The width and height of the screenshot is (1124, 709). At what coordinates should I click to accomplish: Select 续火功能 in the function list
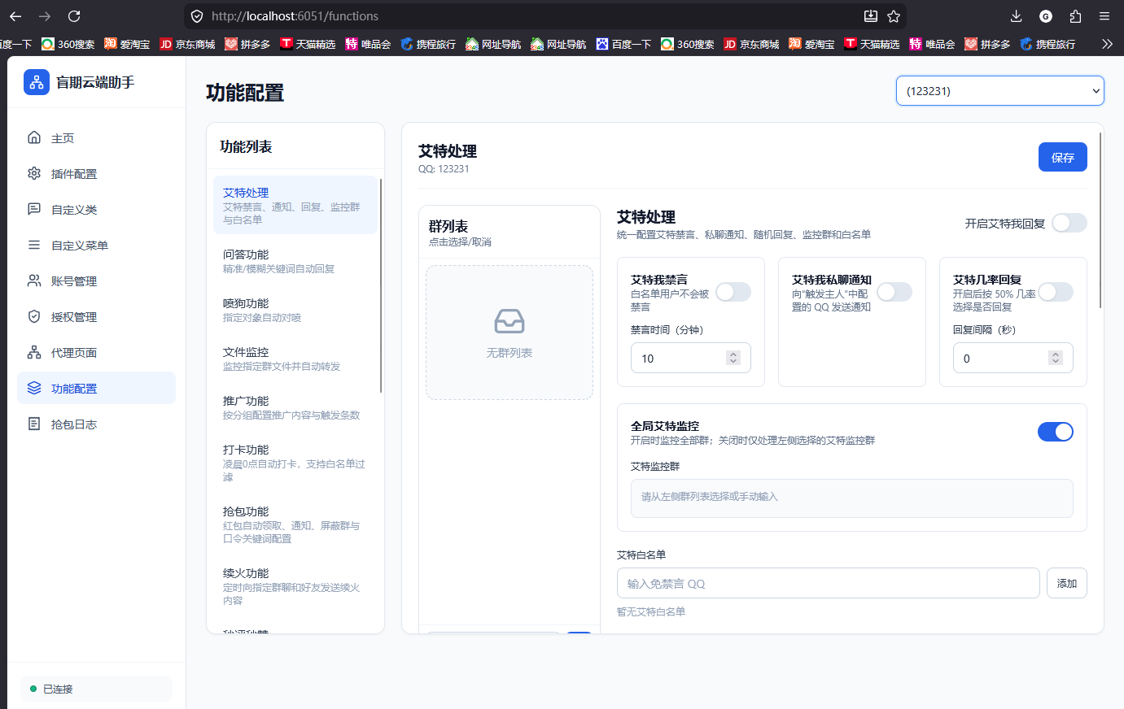pyautogui.click(x=295, y=586)
